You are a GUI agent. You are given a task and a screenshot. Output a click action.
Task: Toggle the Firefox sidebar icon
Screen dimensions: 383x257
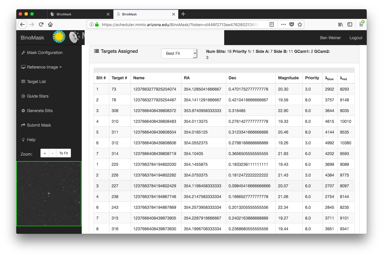tap(350, 25)
